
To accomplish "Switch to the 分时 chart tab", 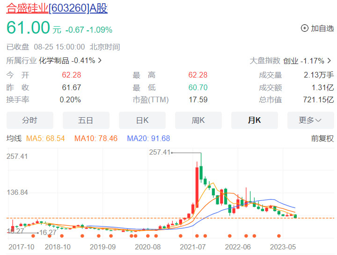I will coord(30,120).
